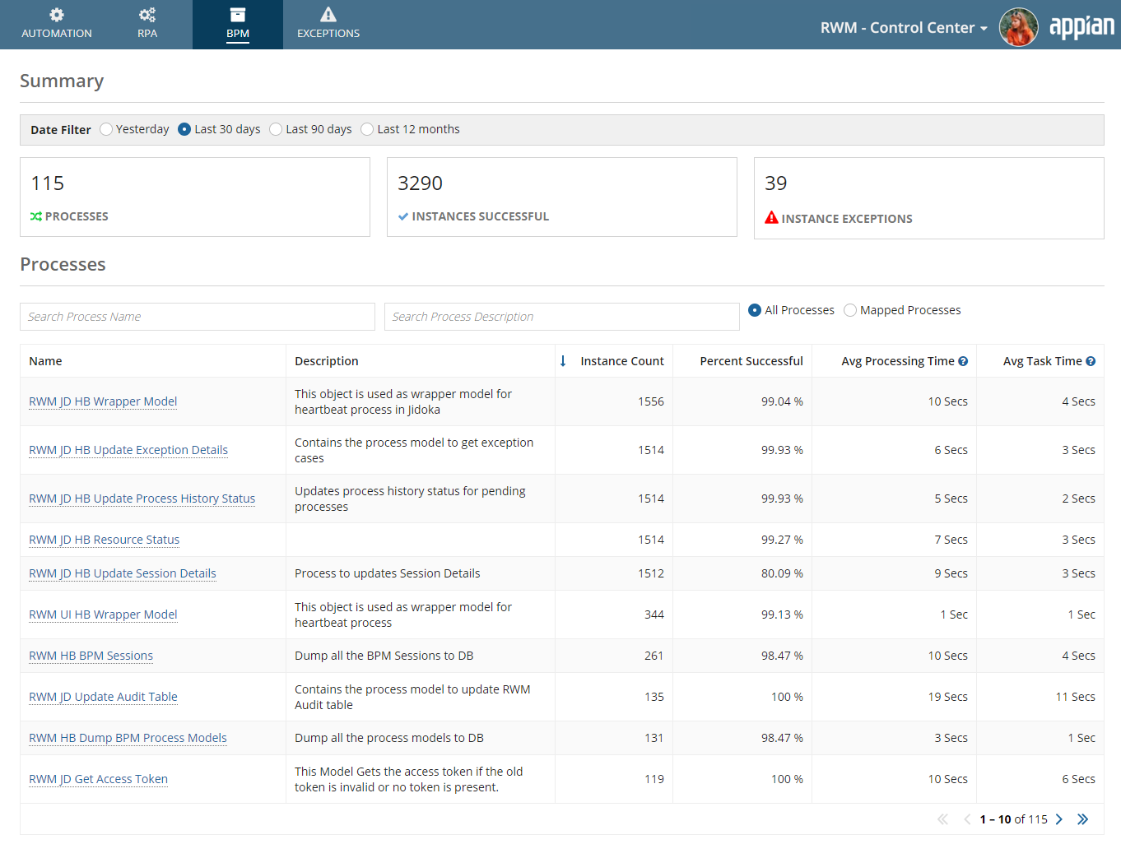Go to next page of processes
This screenshot has height=858, width=1121.
[1059, 819]
